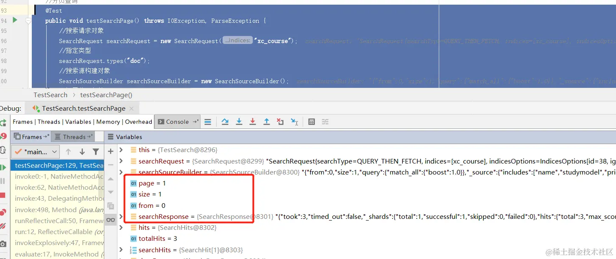The image size is (616, 259).
Task: Click the Pause Program icon in left bar
Action: coord(3,181)
